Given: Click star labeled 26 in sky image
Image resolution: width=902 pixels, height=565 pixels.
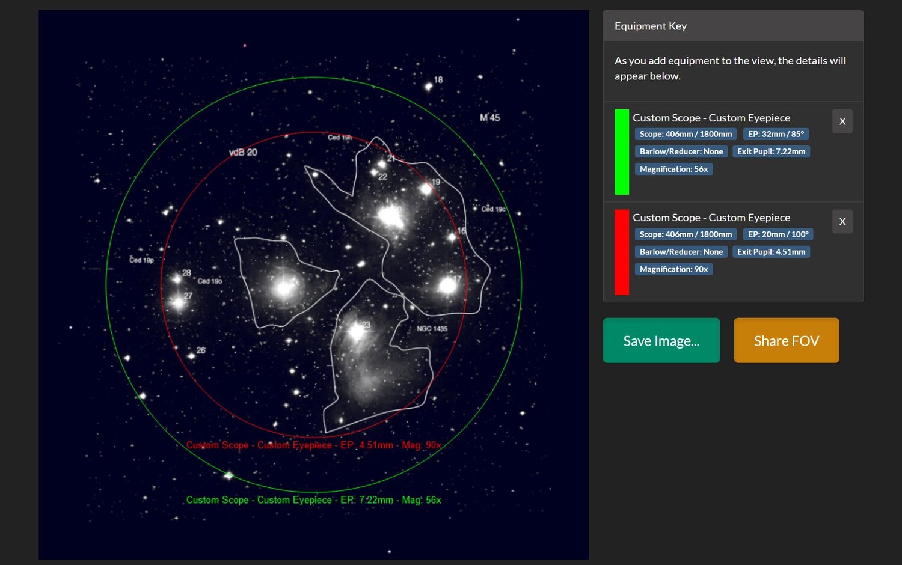Looking at the screenshot, I should point(191,356).
